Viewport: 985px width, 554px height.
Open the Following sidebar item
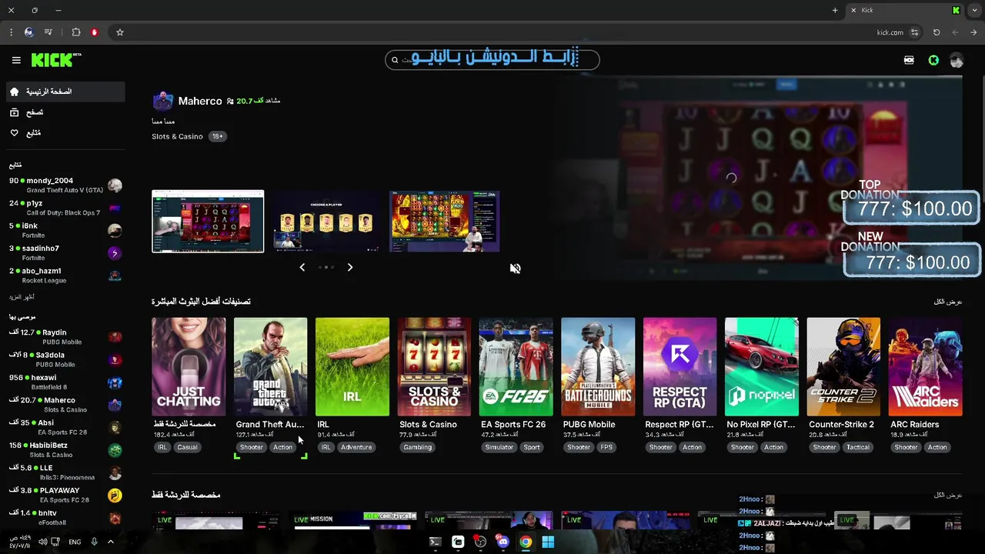coord(65,133)
